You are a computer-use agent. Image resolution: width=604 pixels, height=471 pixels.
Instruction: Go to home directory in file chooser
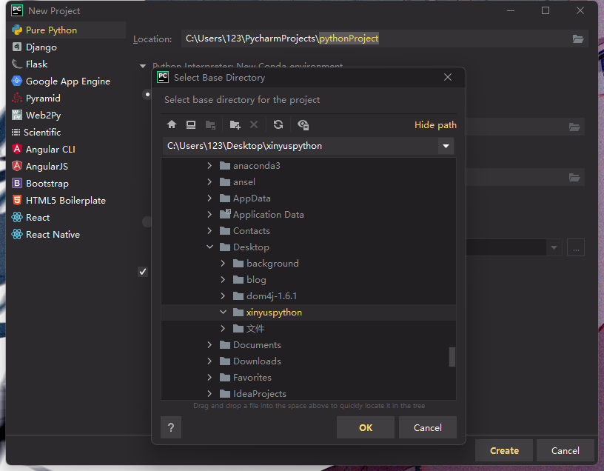172,124
